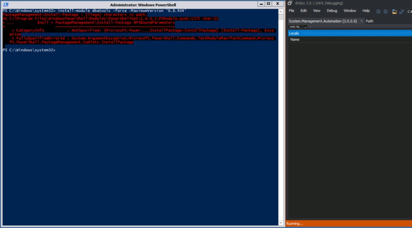Click the dnSpy navigate forward arrow
412x228 pixels.
(385, 11)
